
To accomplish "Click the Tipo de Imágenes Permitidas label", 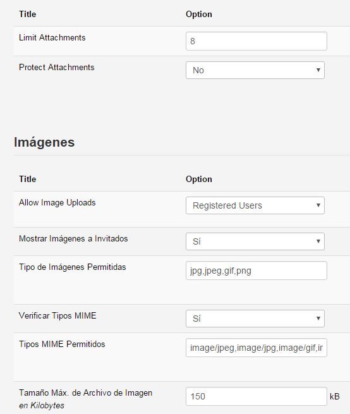I will [72, 267].
